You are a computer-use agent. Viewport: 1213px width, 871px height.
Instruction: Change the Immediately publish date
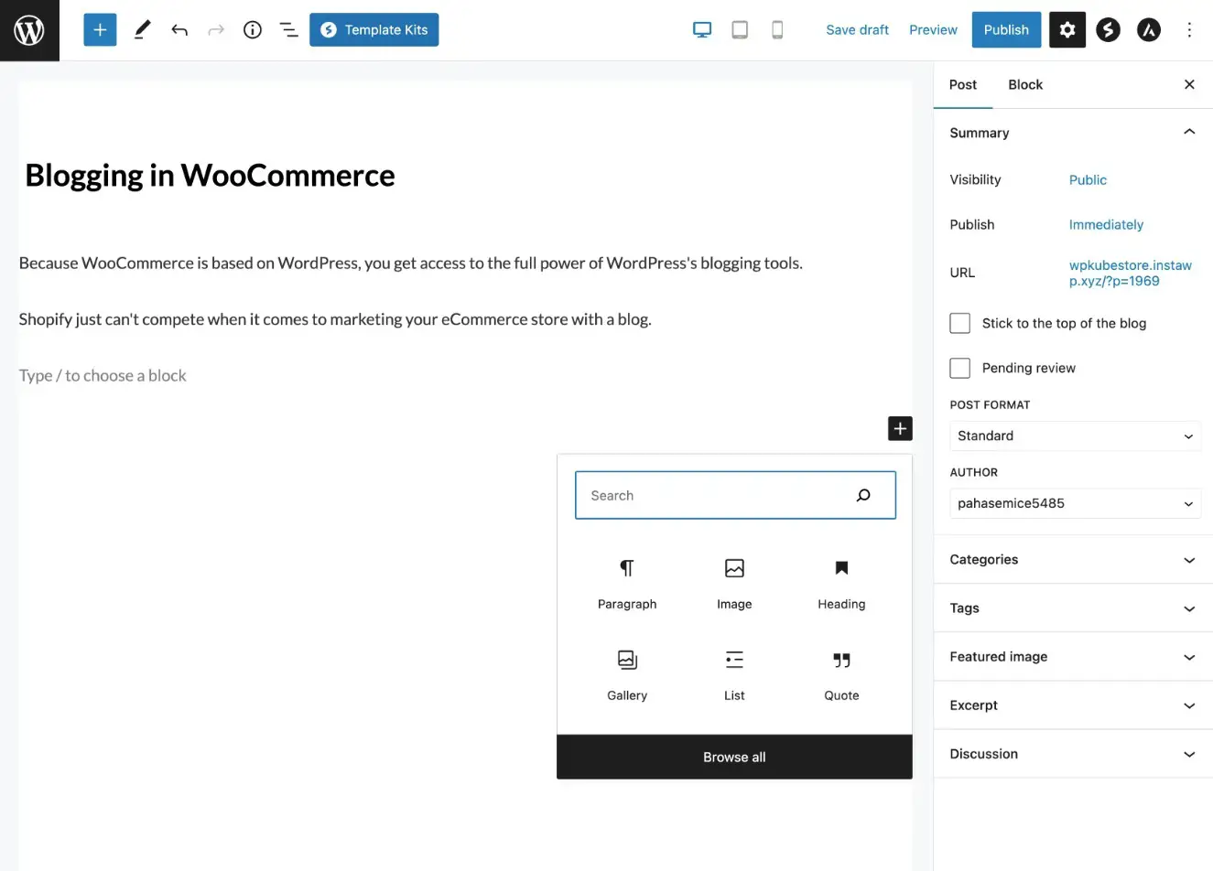1106,225
